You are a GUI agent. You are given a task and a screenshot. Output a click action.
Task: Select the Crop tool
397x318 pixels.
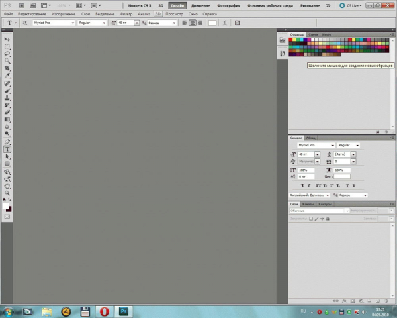click(x=7, y=68)
